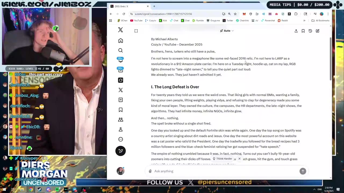Click the share upload icon in Grok header
344x193 pixels.
click(296, 31)
